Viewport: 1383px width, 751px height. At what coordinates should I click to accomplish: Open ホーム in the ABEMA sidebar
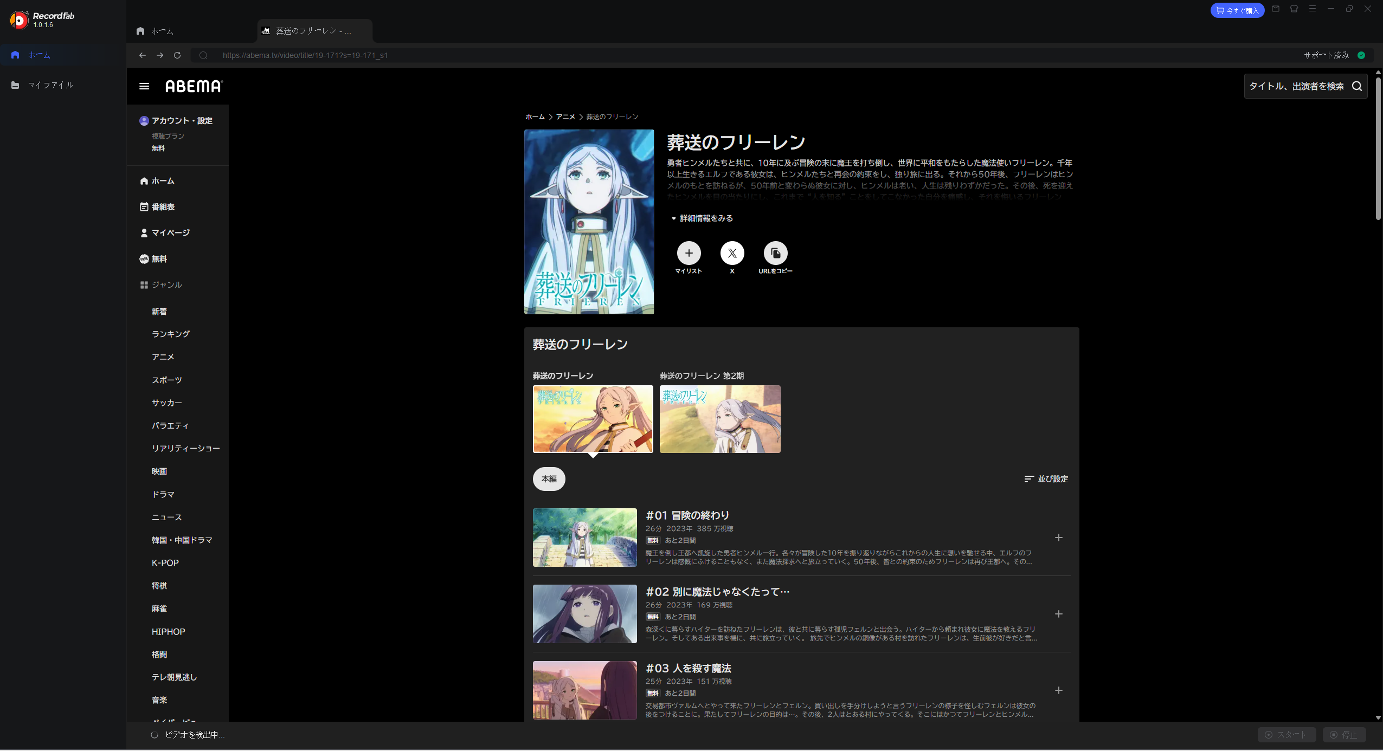pyautogui.click(x=157, y=181)
